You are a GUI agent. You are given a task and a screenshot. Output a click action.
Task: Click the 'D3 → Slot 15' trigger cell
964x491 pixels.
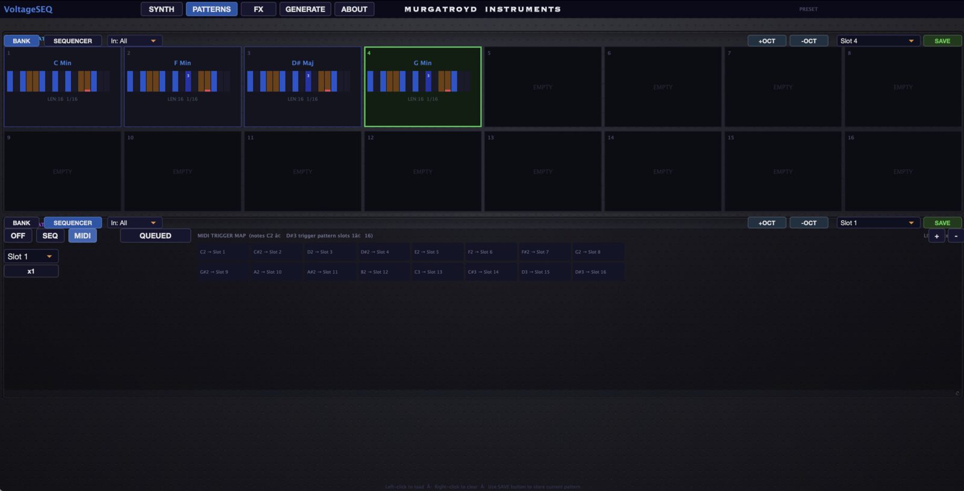pyautogui.click(x=545, y=272)
